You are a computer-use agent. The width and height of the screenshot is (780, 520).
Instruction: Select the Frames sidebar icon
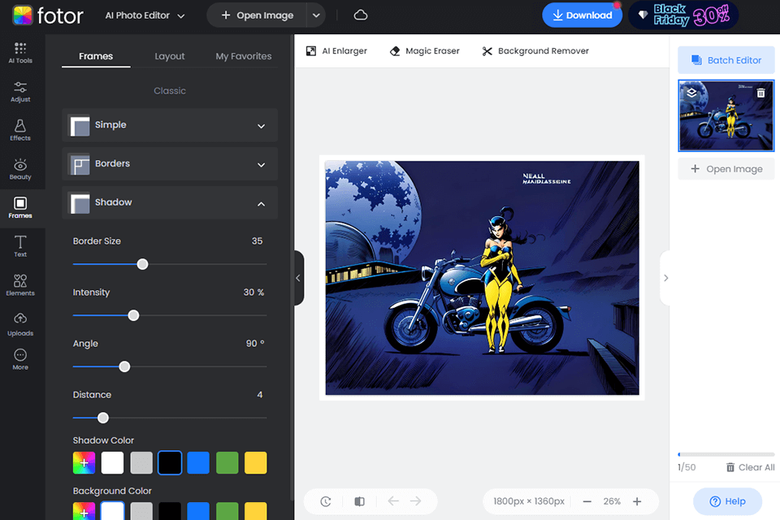(x=19, y=208)
